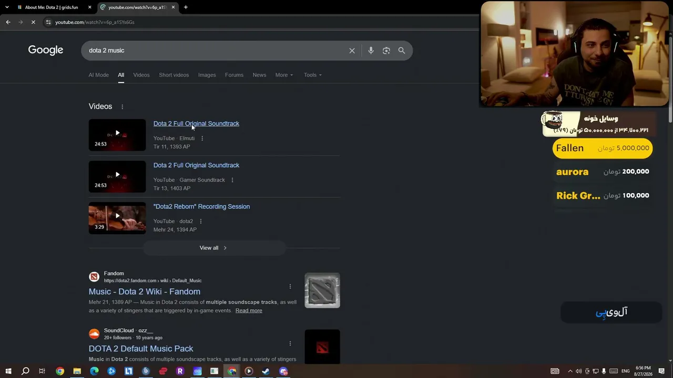Open Google Lens image search
The width and height of the screenshot is (673, 378).
[386, 50]
